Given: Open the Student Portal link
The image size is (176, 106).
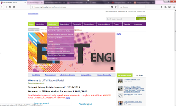Looking at the screenshot, I should [33, 13].
